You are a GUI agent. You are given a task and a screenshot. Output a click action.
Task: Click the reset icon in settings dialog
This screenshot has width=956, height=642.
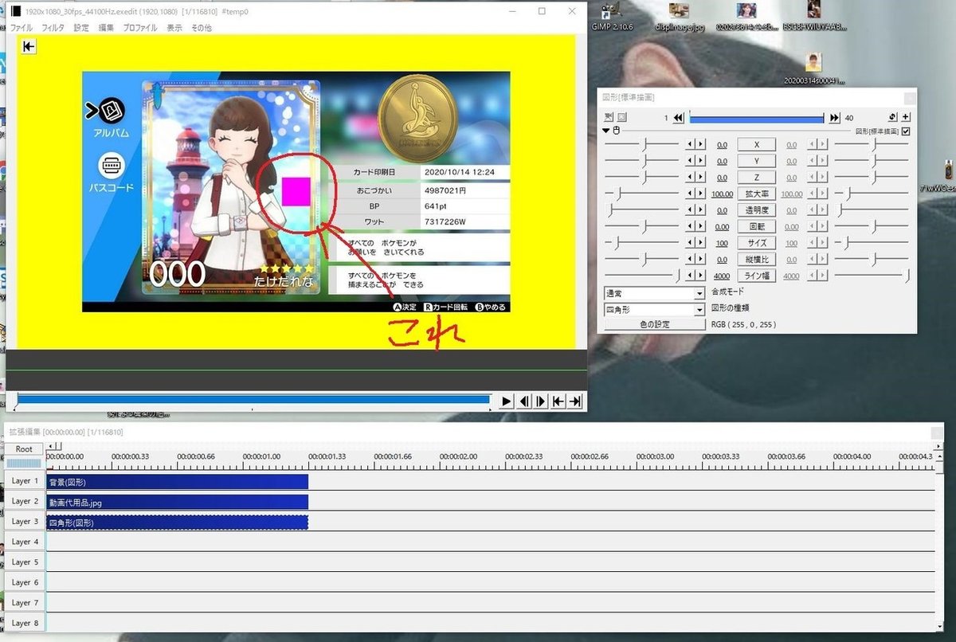click(x=893, y=117)
